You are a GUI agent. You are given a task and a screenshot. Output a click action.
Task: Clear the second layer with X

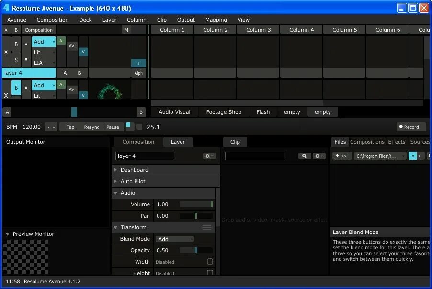pos(6,95)
